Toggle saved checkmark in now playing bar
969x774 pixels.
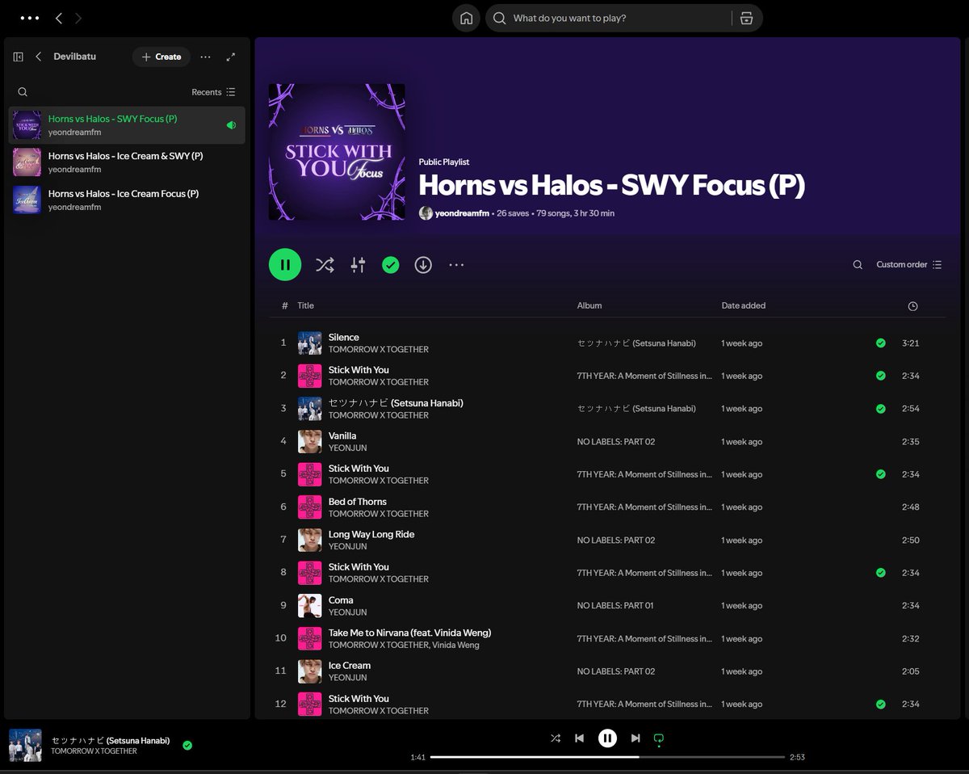pyautogui.click(x=187, y=745)
